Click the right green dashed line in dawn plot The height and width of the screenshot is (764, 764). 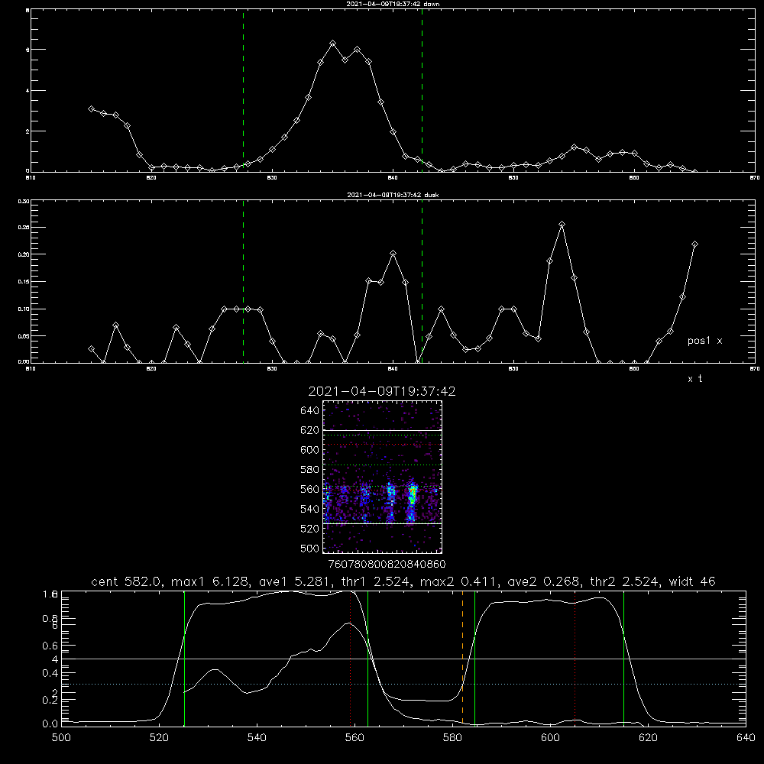click(x=422, y=90)
